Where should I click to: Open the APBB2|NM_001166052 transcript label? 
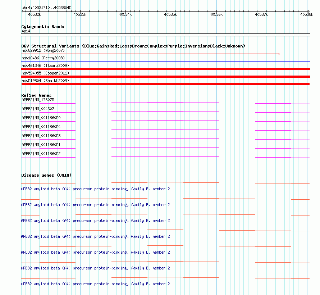click(x=41, y=154)
